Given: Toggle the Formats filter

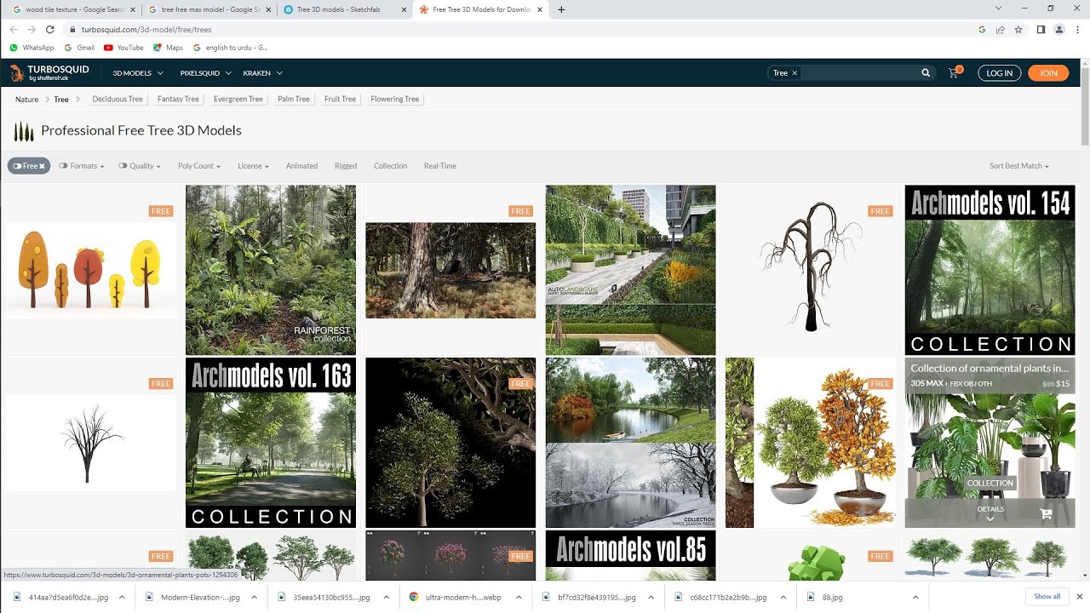Looking at the screenshot, I should [82, 166].
